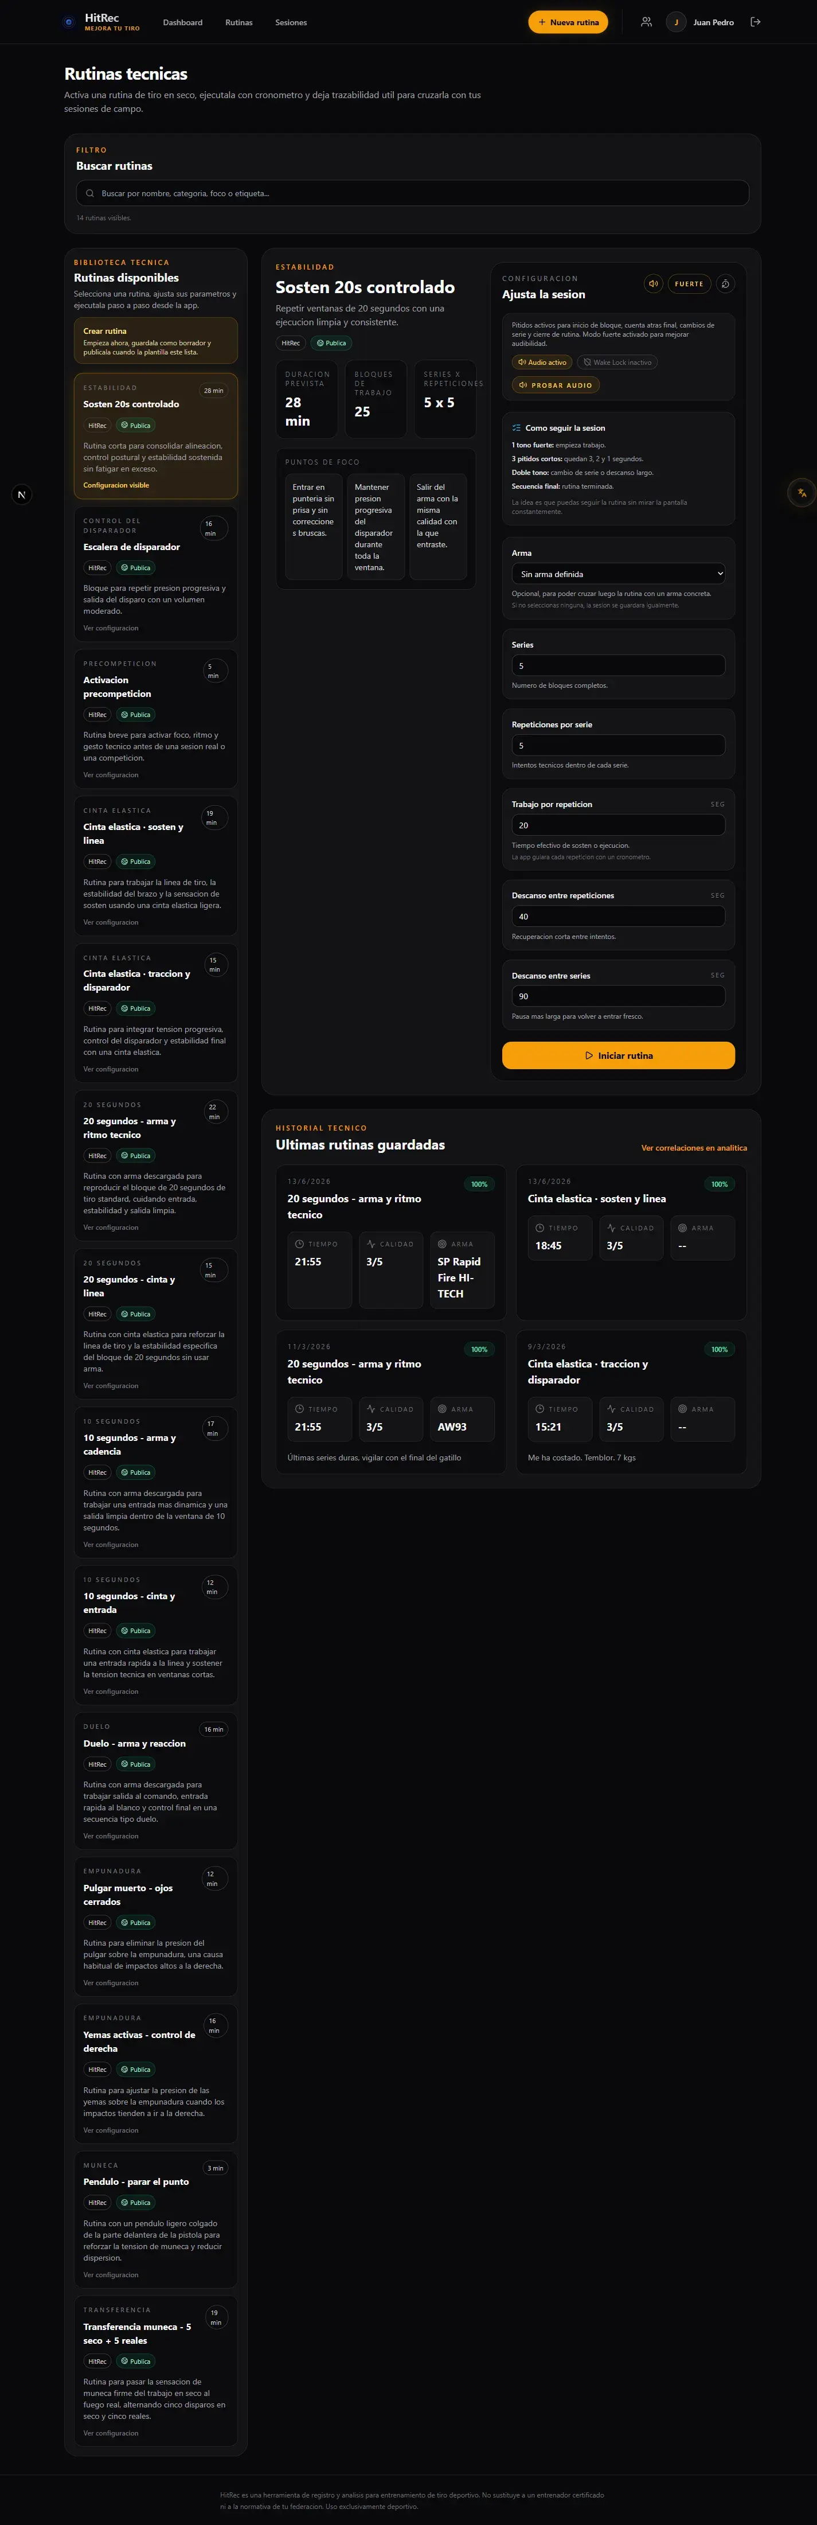The image size is (817, 2525).
Task: Click the Descanso entre series field
Action: click(618, 996)
